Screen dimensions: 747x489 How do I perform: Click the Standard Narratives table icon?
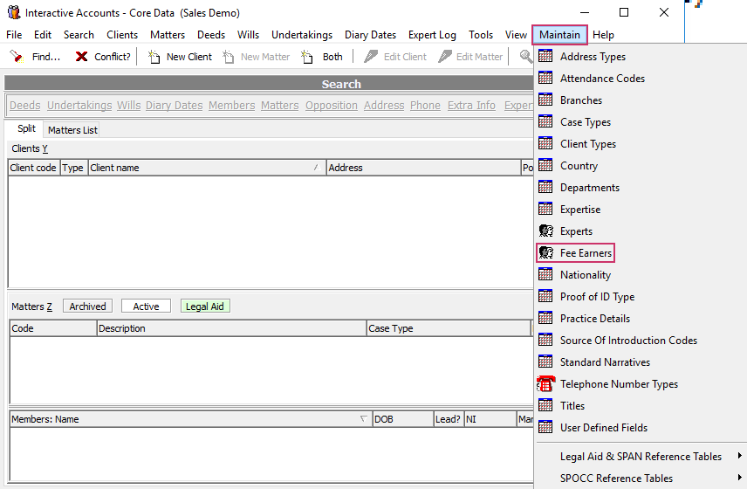(545, 362)
